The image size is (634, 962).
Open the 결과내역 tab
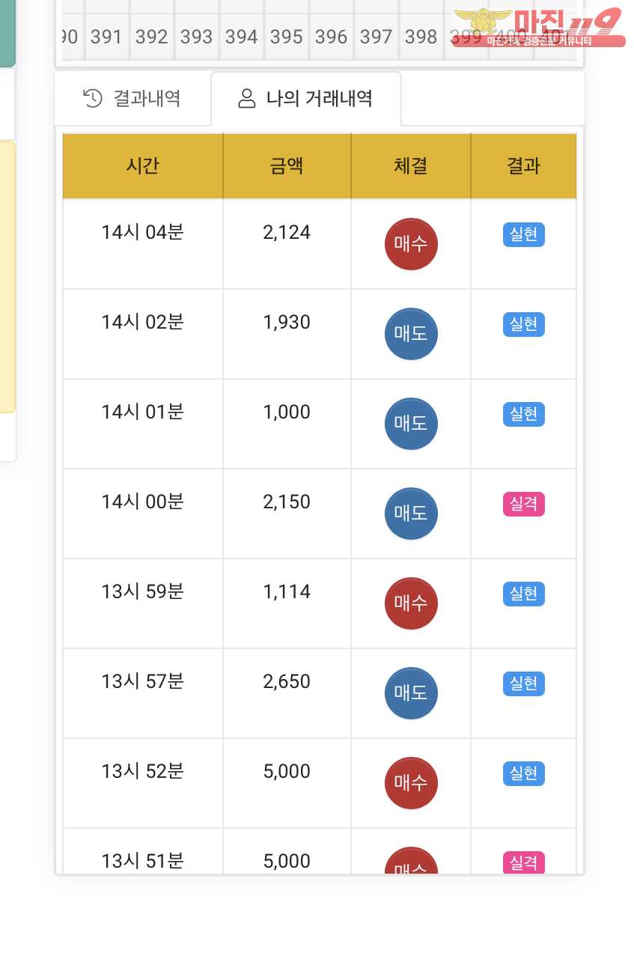point(133,99)
